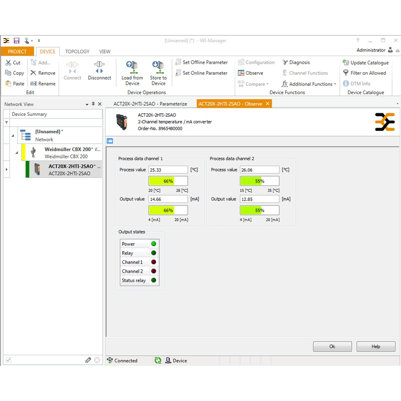The height and width of the screenshot is (401, 401).
Task: Click the Paste clipboard icon
Action: click(x=8, y=84)
